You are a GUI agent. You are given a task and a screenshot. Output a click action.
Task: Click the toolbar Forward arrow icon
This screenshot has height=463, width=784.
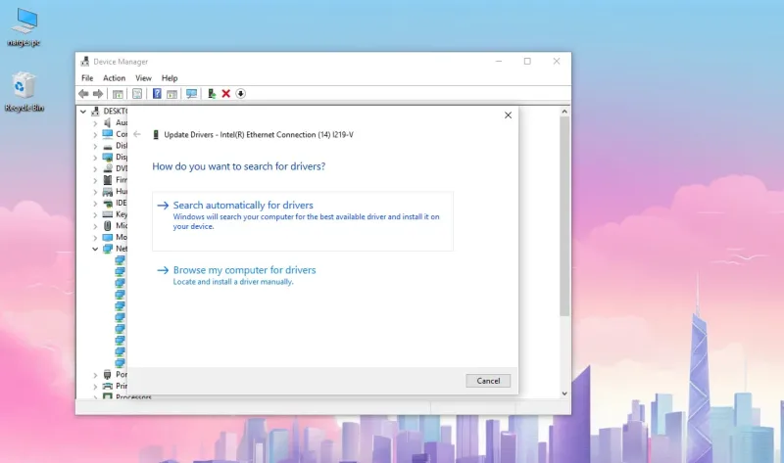point(98,94)
